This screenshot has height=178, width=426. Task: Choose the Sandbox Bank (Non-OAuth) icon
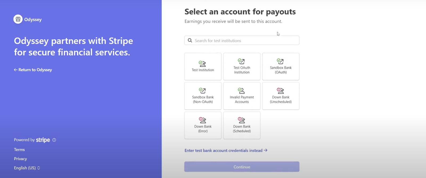(x=203, y=91)
